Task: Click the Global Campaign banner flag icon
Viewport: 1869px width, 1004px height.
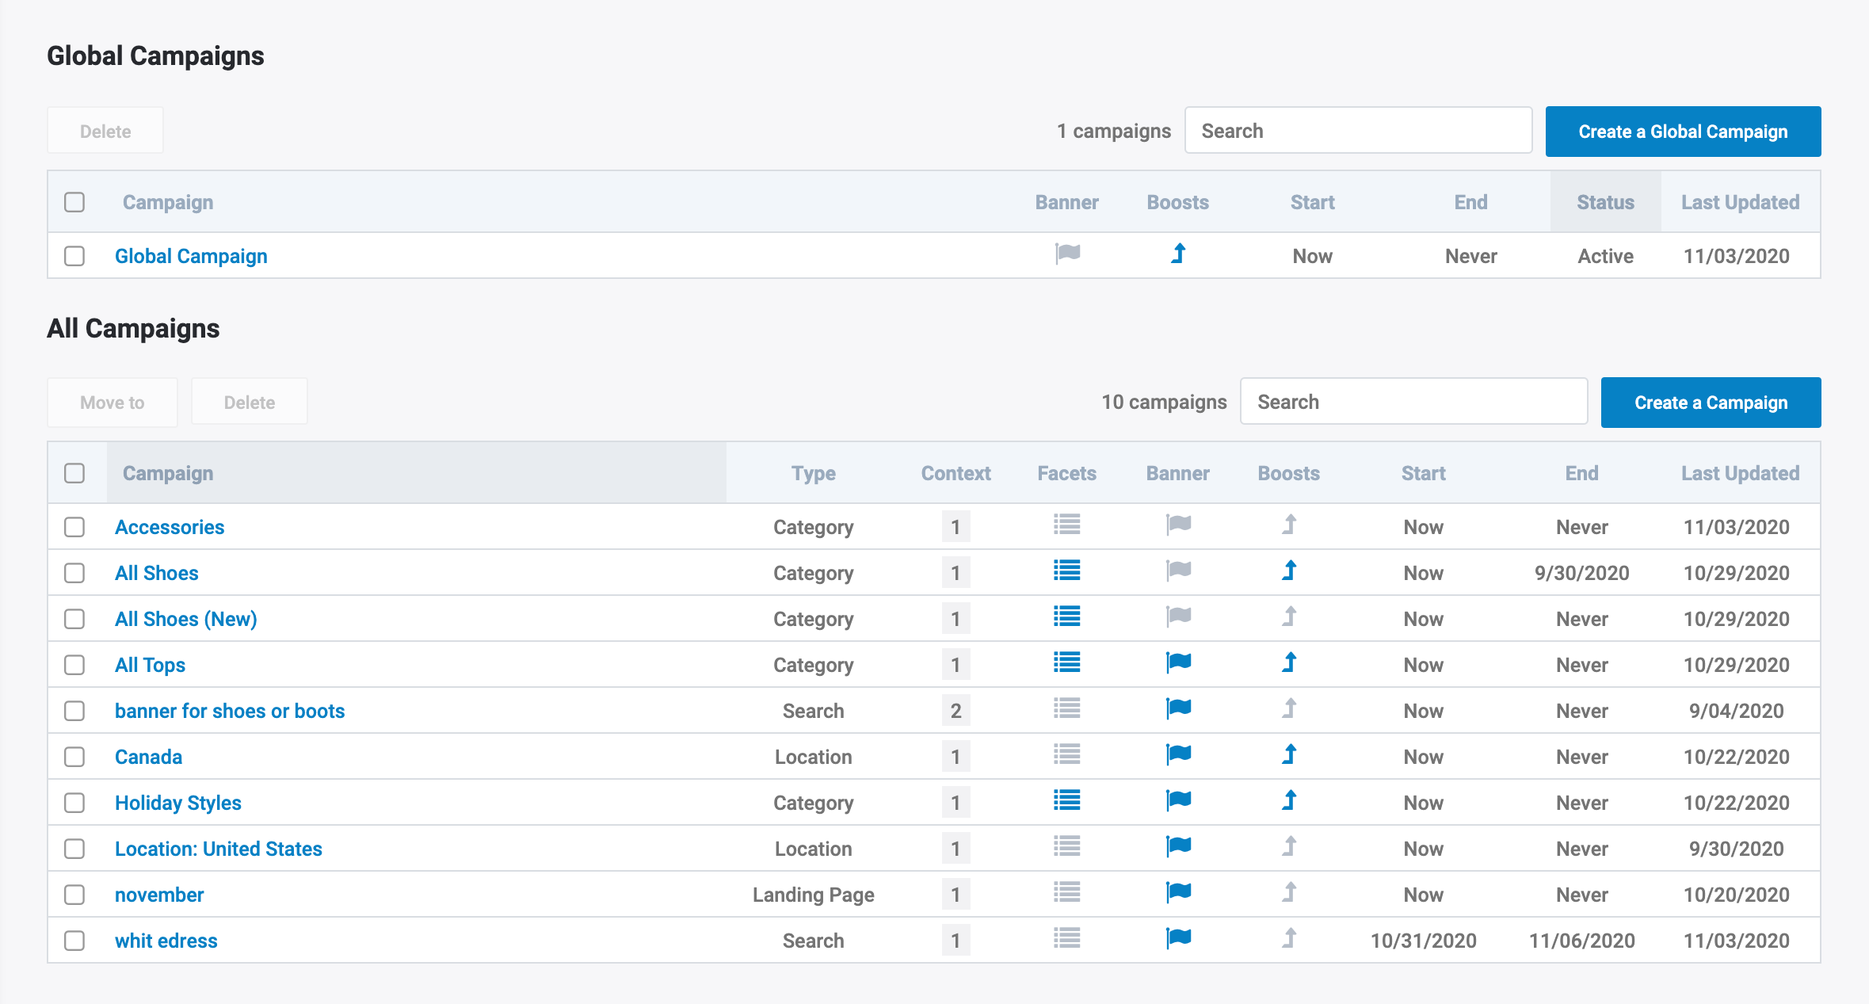Action: (x=1067, y=254)
